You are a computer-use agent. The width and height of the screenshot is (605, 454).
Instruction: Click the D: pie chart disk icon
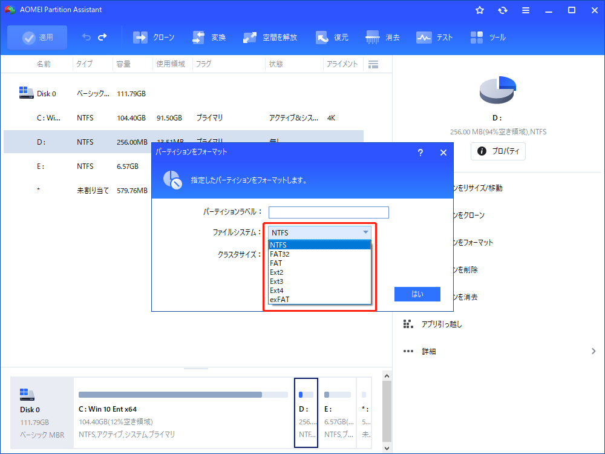tap(498, 90)
